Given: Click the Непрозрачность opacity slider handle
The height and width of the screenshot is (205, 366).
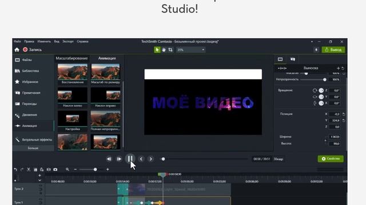Looking at the screenshot, I should pyautogui.click(x=325, y=80).
